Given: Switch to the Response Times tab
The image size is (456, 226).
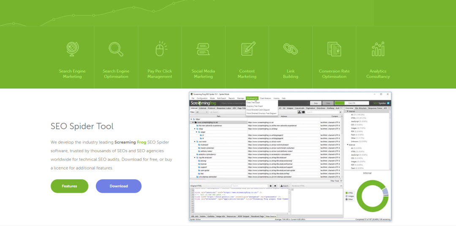Looking at the screenshot, I should (x=375, y=108).
